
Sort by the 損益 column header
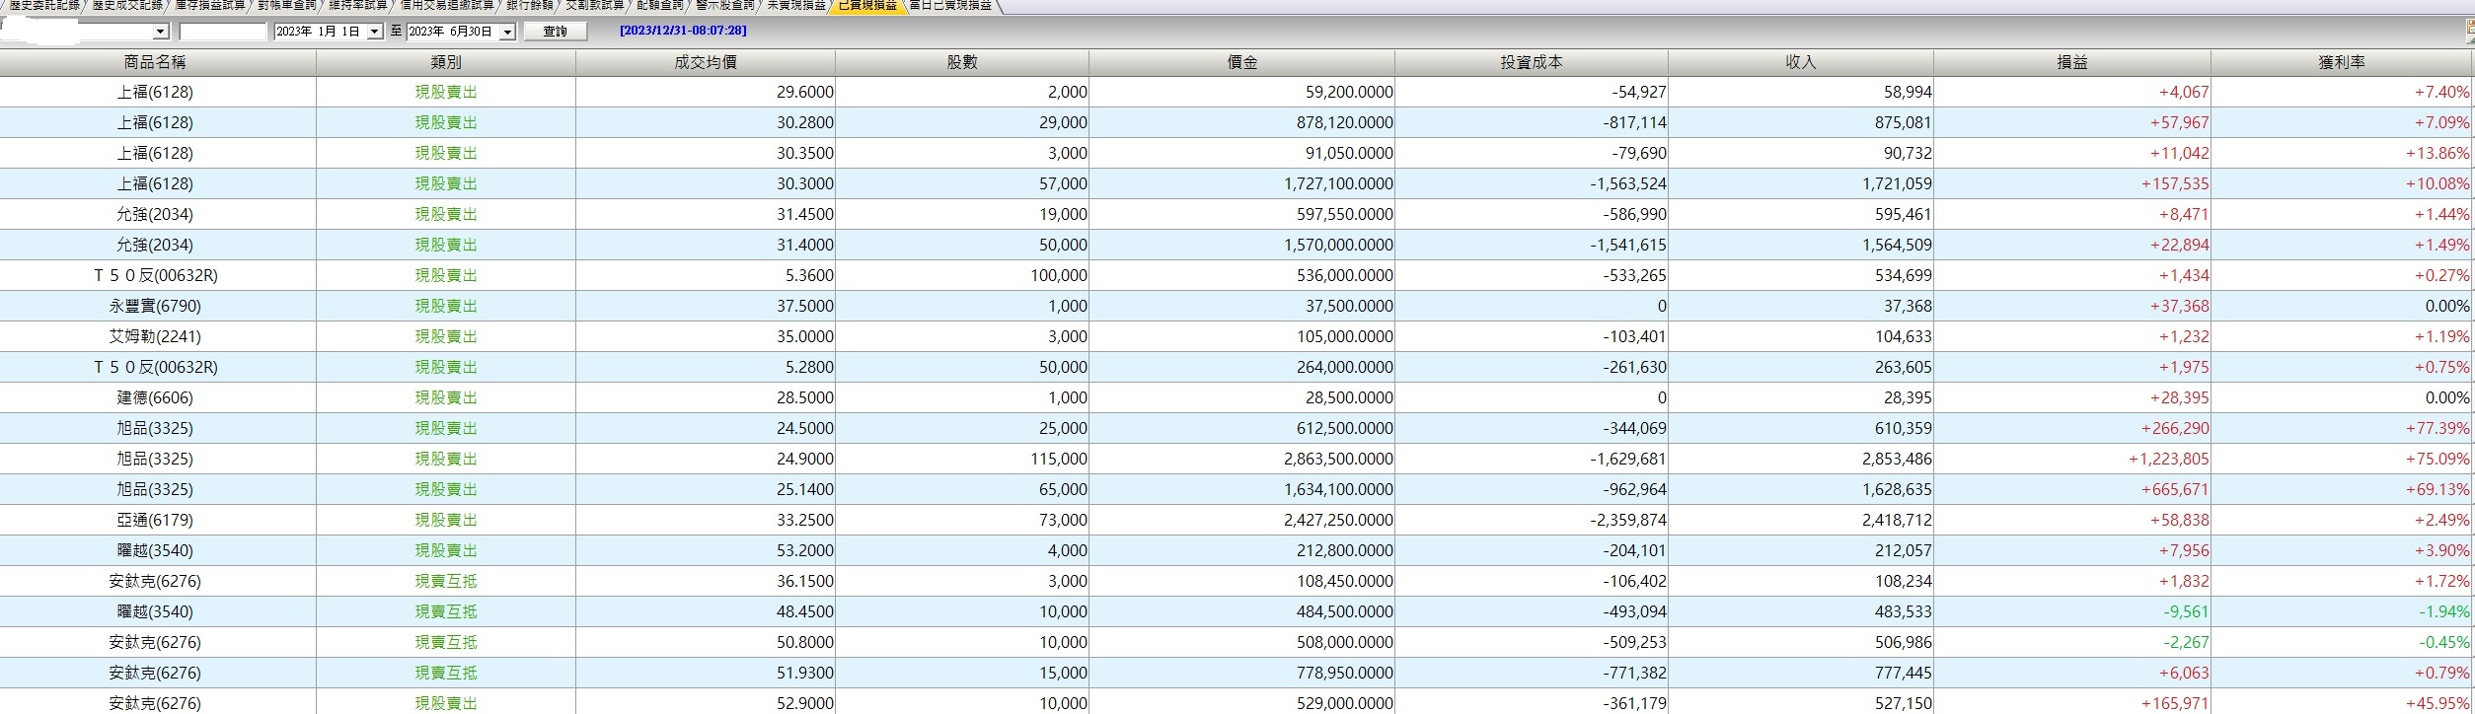point(2072,62)
